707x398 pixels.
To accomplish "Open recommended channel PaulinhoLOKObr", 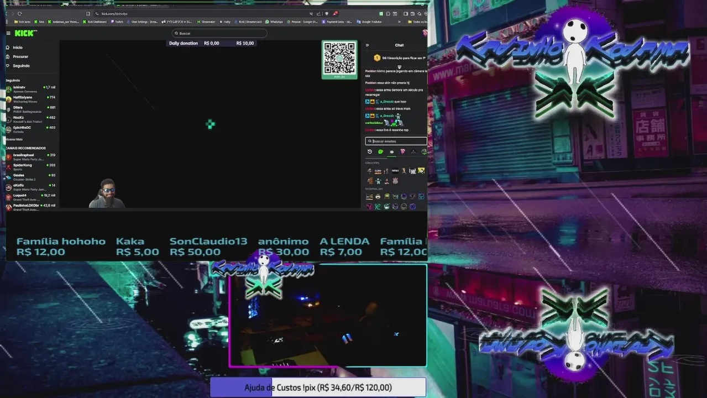I will [x=30, y=207].
